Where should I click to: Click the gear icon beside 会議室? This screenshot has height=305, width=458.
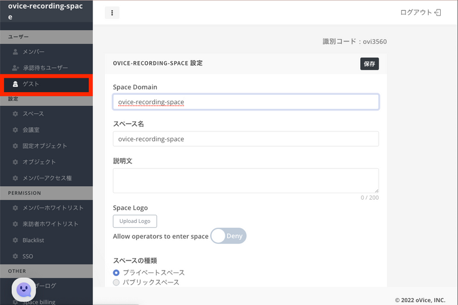pos(16,130)
